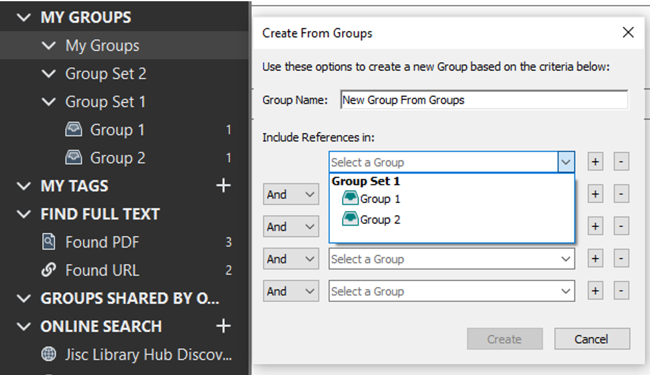Remove the fourth criteria row
650x375 pixels.
(621, 259)
